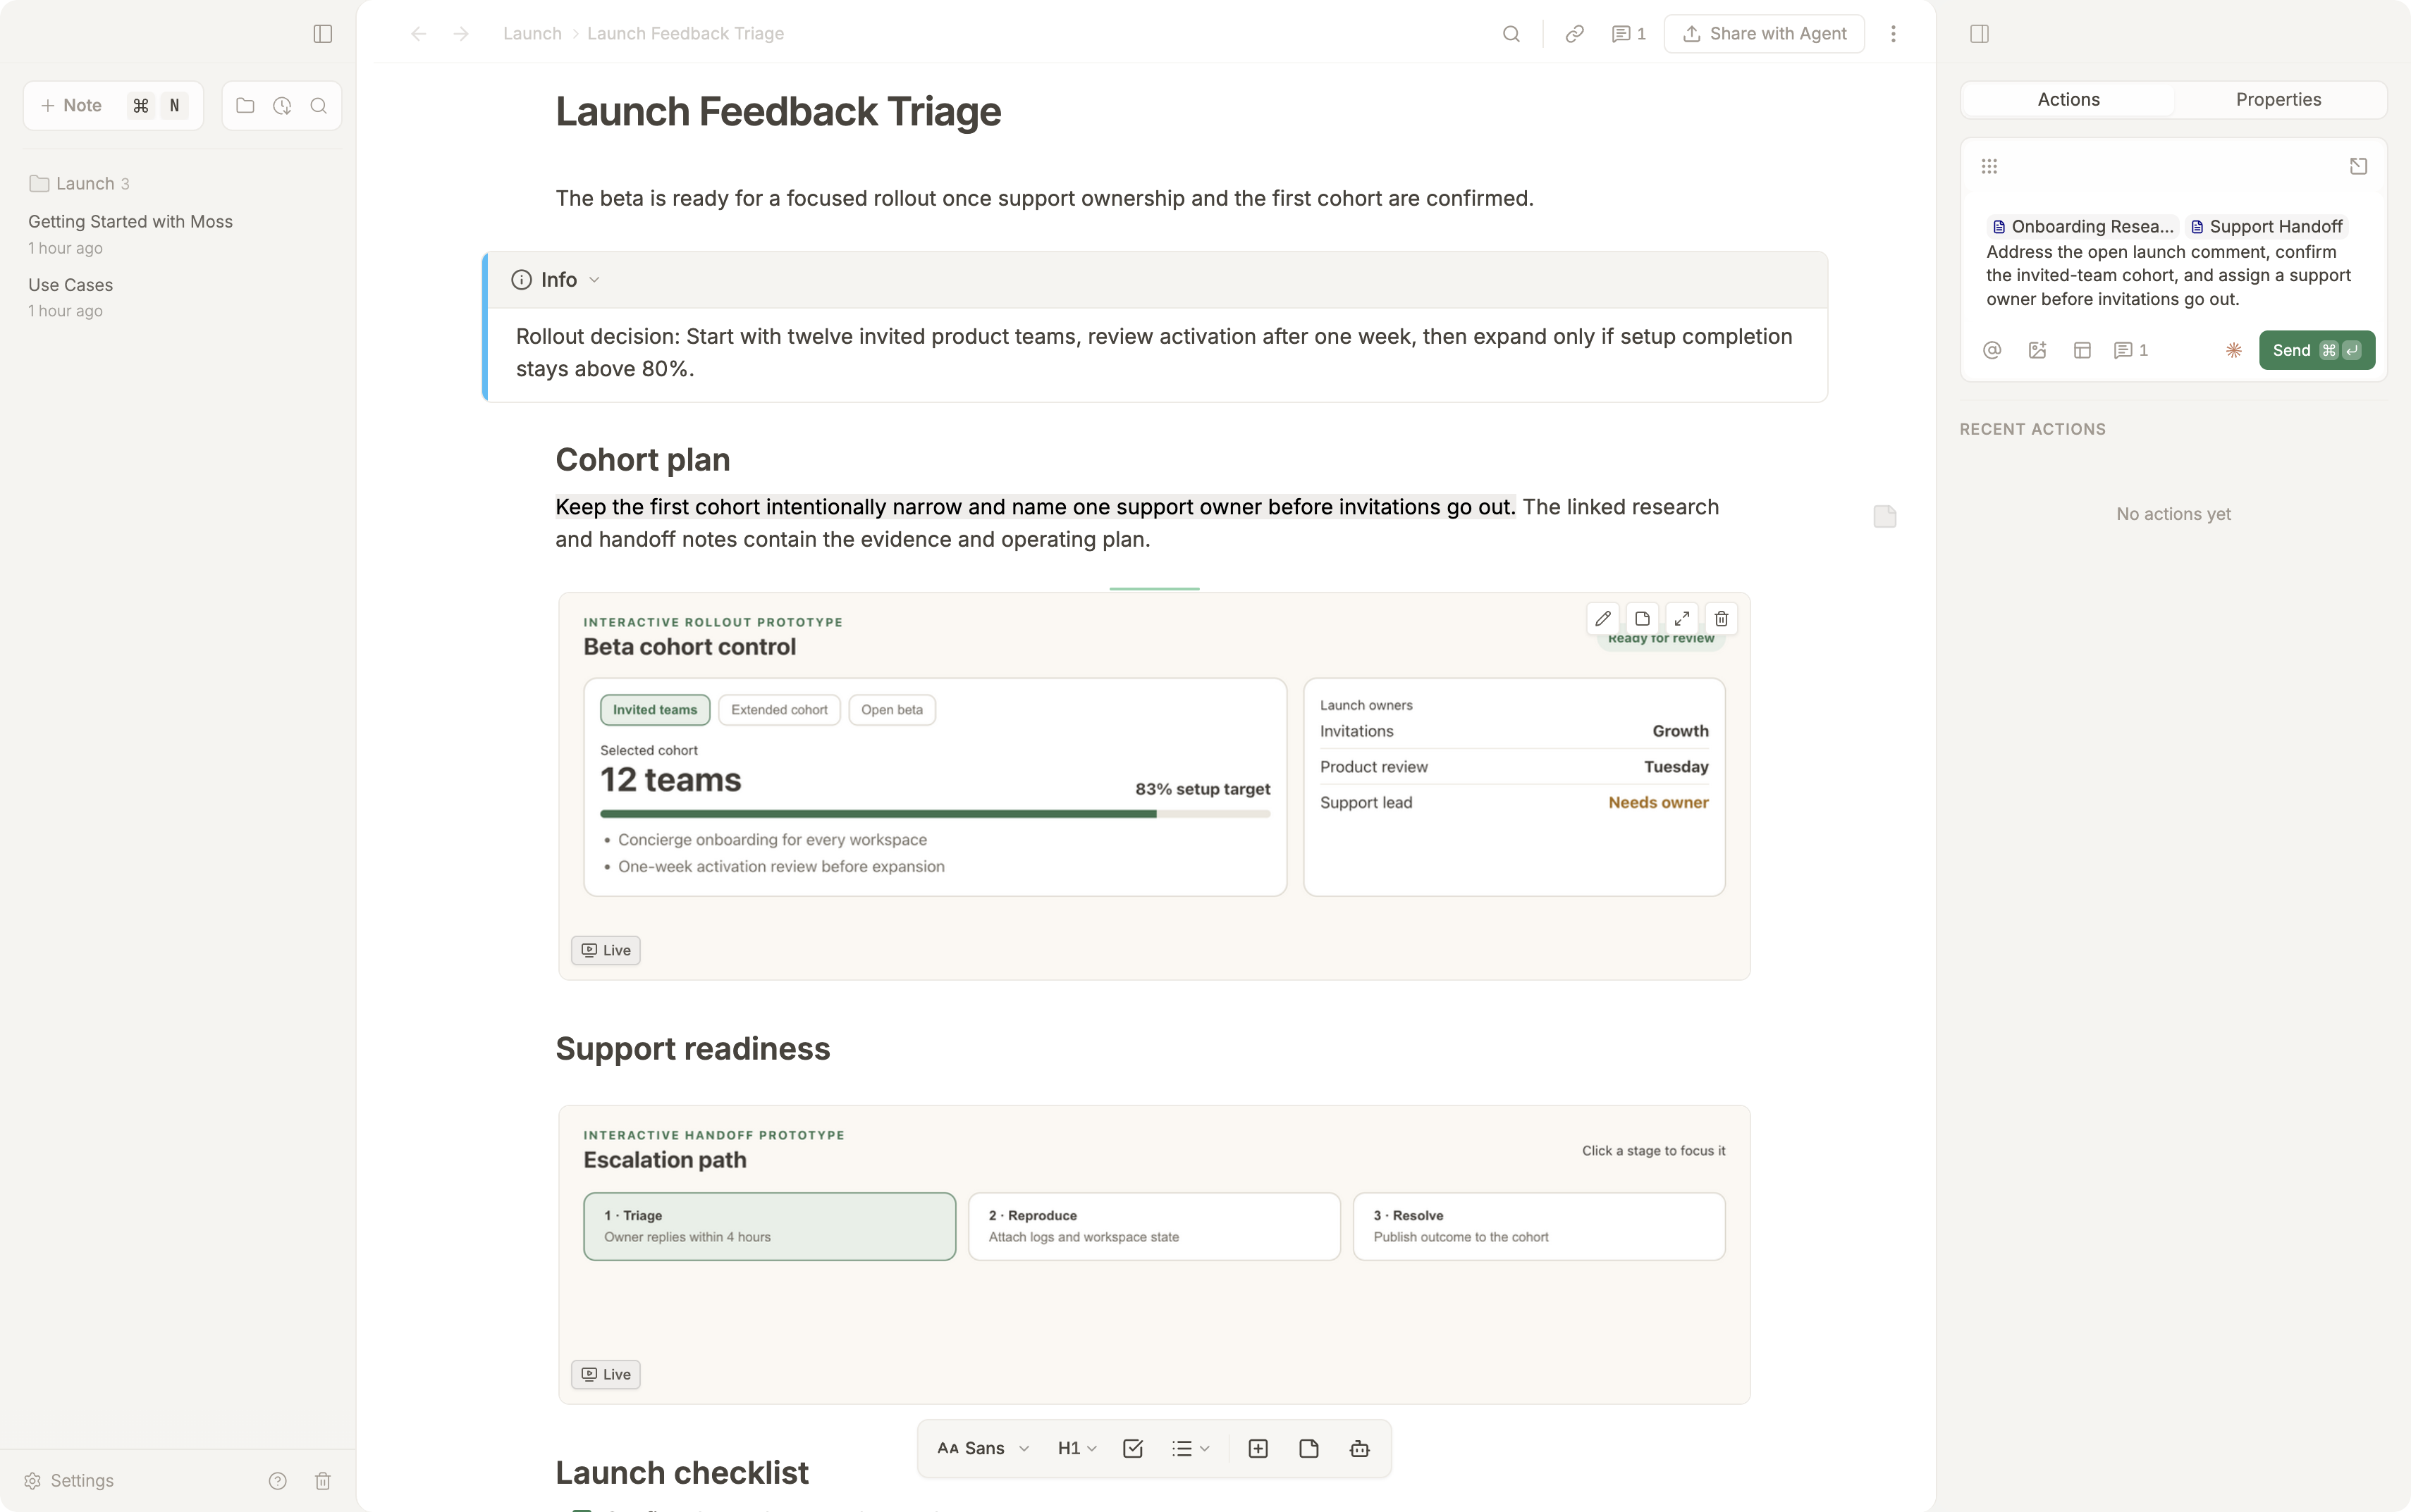The width and height of the screenshot is (2411, 1512).
Task: Send the action with the Send button
Action: (2316, 350)
